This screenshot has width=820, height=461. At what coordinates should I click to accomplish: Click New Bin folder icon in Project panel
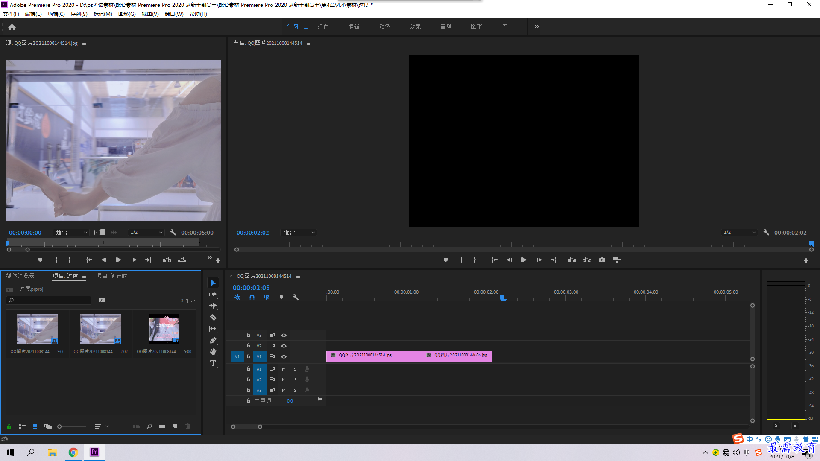162,426
